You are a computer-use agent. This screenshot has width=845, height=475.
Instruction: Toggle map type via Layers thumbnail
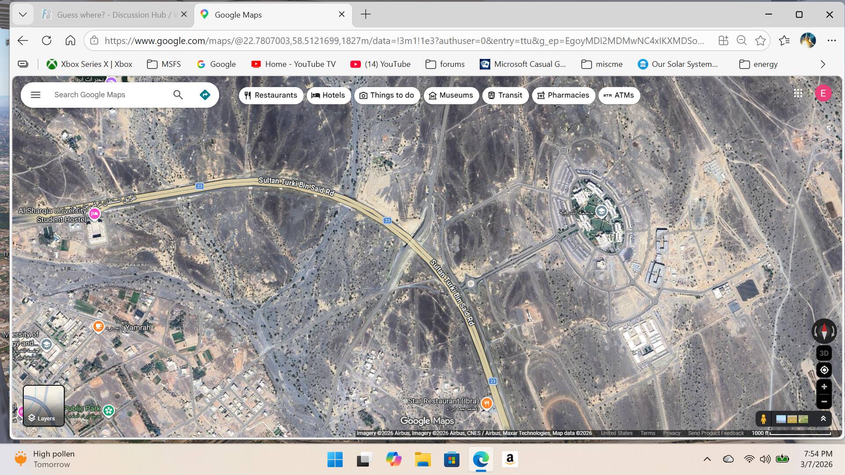(44, 406)
